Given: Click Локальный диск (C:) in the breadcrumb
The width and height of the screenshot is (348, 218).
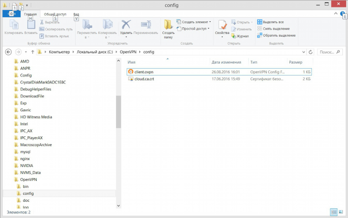Looking at the screenshot, I should pyautogui.click(x=95, y=52).
